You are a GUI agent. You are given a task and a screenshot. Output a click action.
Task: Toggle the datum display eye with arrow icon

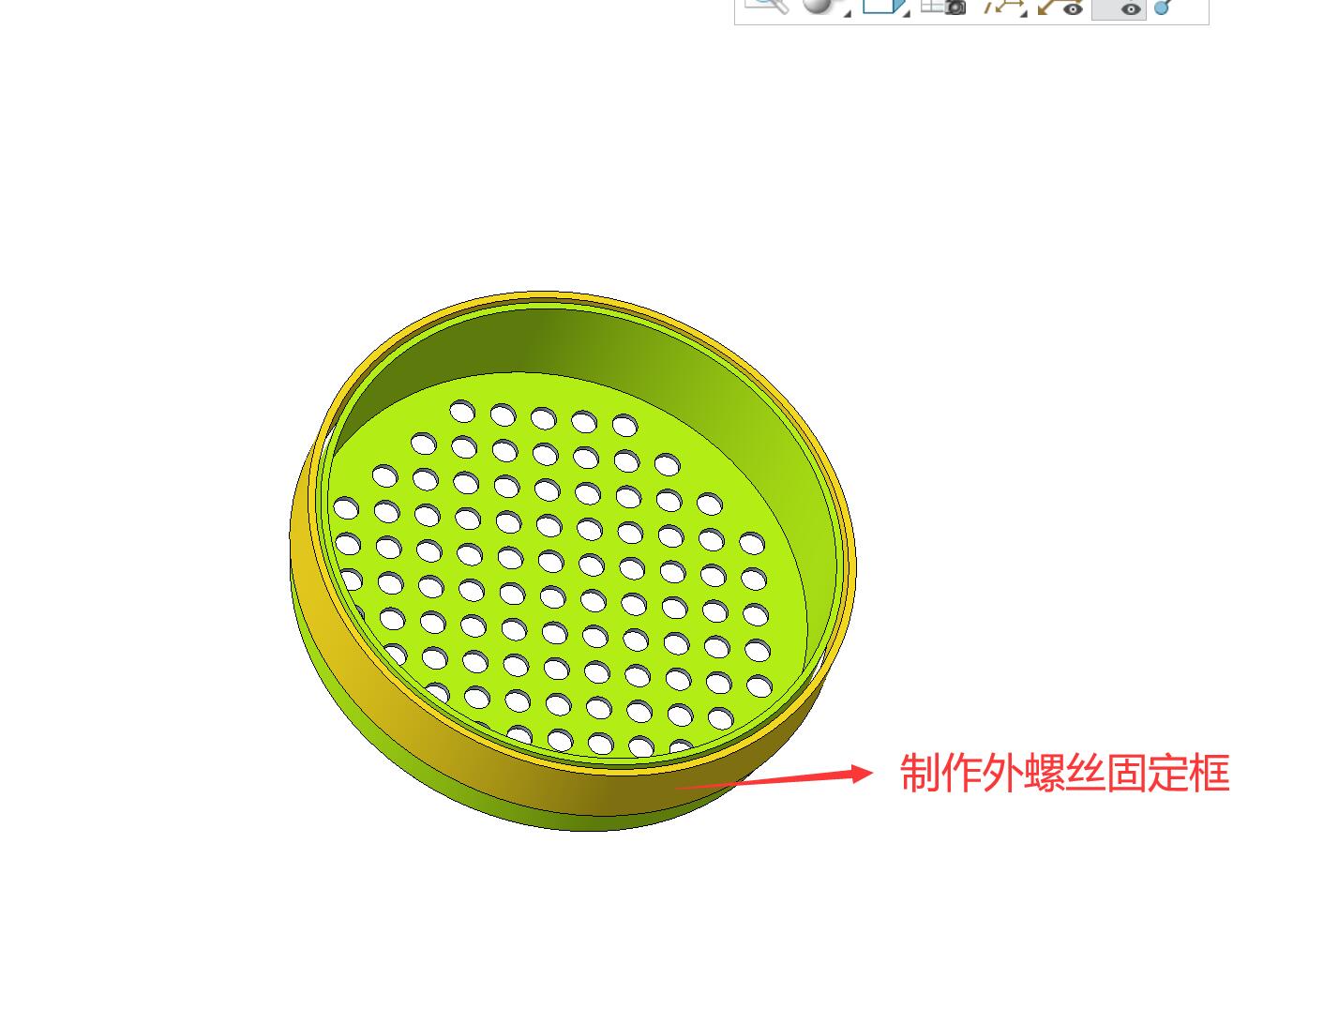point(1060,7)
